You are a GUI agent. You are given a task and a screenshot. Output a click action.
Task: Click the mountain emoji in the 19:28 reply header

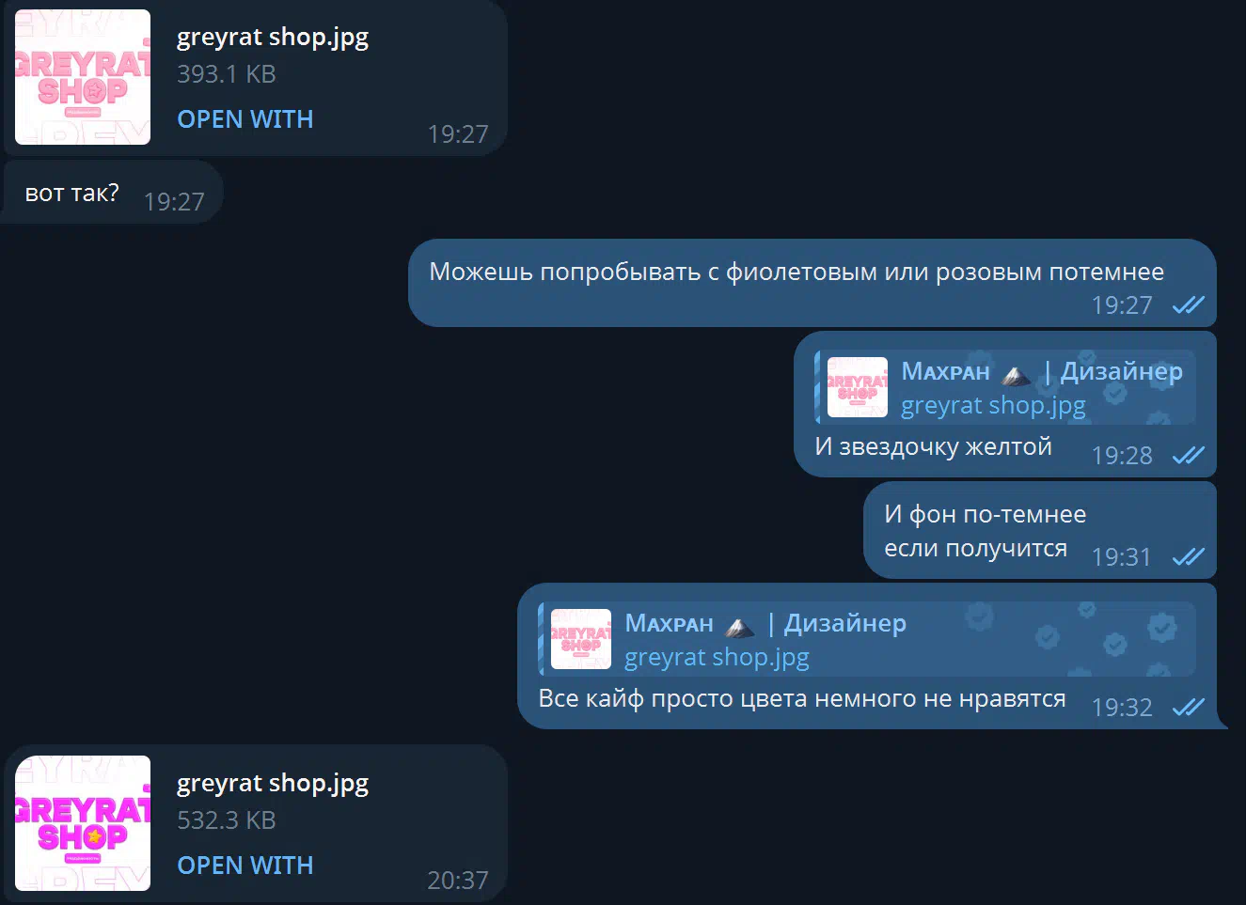[1016, 375]
